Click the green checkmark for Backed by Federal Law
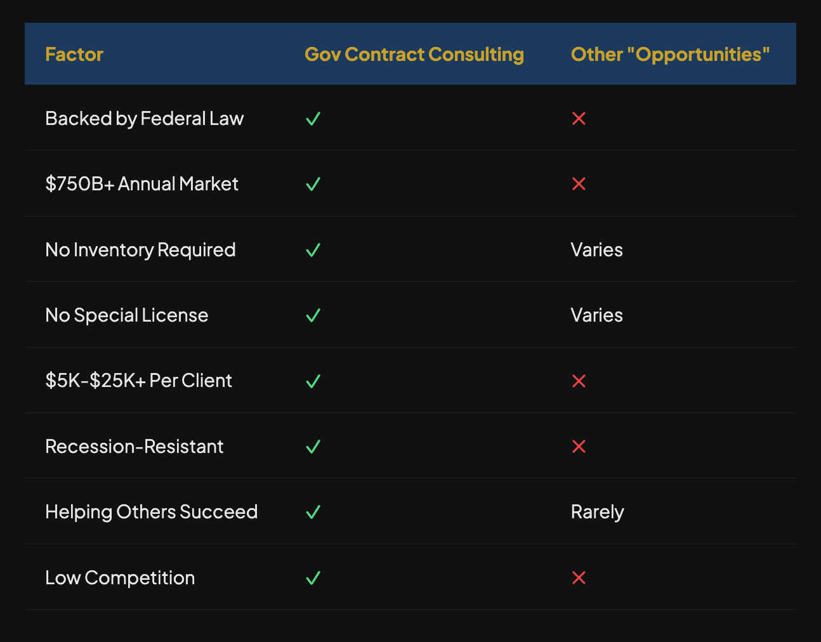Viewport: 821px width, 642px height. [x=313, y=119]
